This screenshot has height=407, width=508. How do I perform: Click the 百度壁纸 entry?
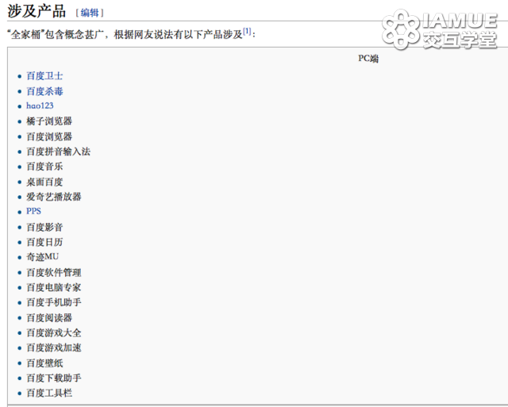pos(44,363)
